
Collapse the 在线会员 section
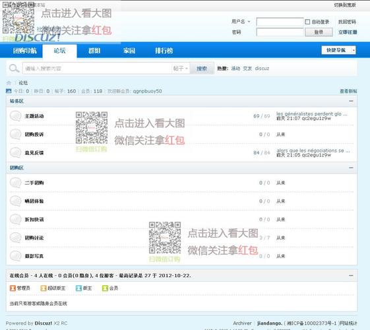click(351, 275)
